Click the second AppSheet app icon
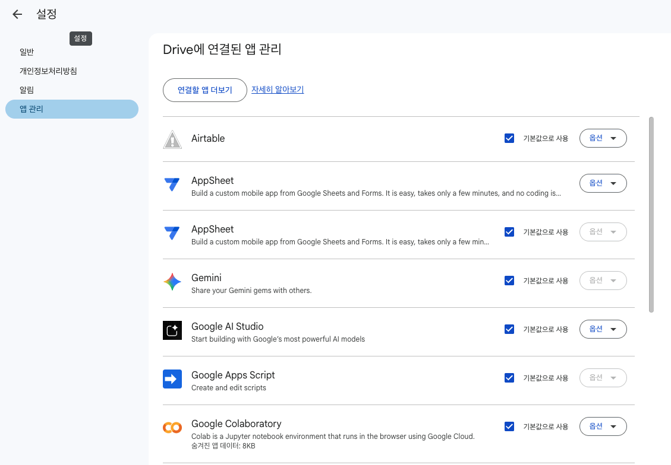 172,232
